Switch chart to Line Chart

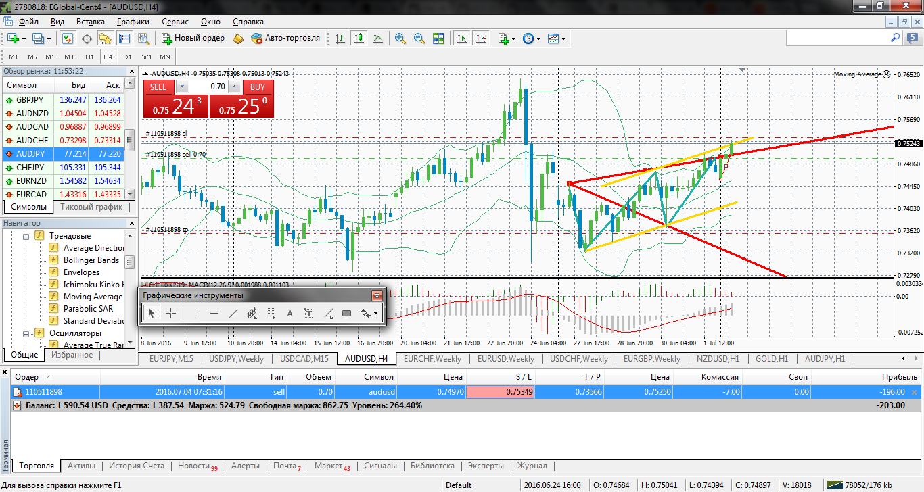(377, 39)
